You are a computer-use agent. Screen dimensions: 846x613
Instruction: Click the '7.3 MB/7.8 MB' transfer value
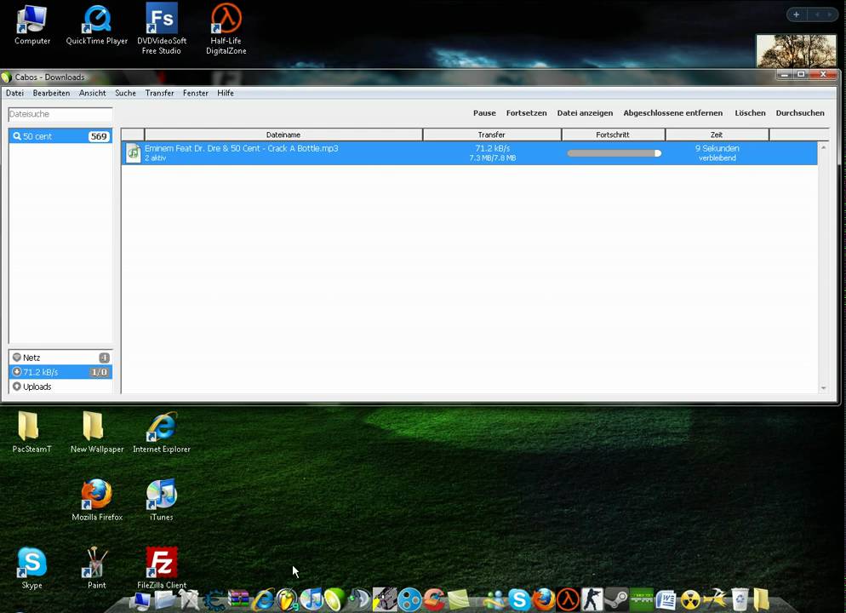click(x=492, y=158)
